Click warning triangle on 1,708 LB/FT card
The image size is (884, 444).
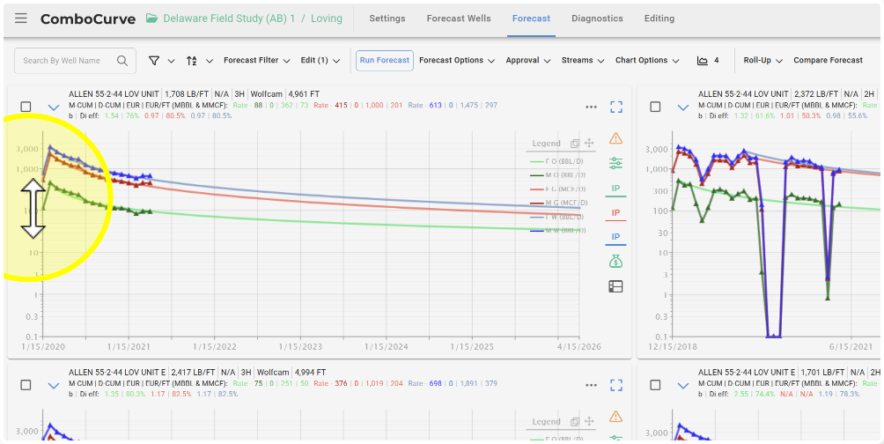tap(615, 137)
